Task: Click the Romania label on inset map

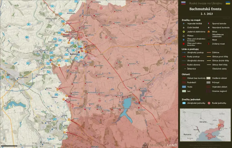Action: coord(187,134)
